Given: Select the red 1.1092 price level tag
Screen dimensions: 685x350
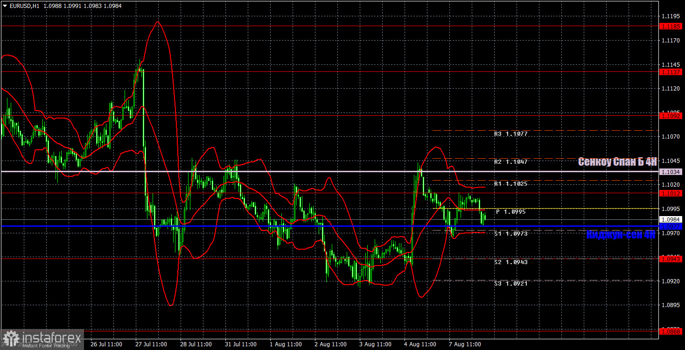Looking at the screenshot, I should (671, 115).
